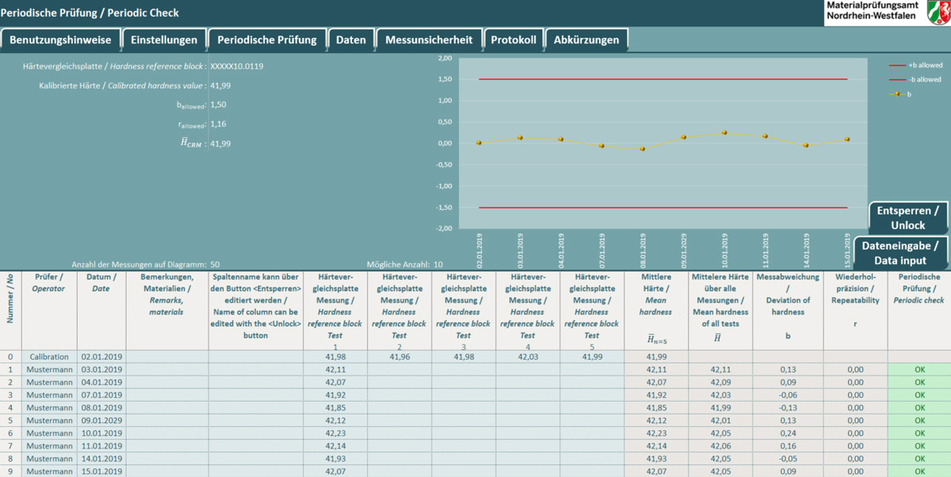The width and height of the screenshot is (951, 477).
Task: Click the OK status in row 1
Action: click(x=919, y=370)
